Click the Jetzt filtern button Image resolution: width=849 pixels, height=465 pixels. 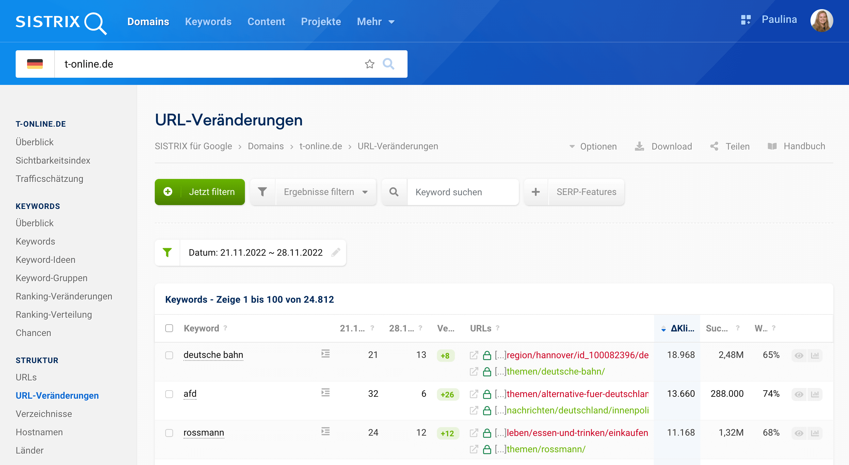pyautogui.click(x=200, y=192)
